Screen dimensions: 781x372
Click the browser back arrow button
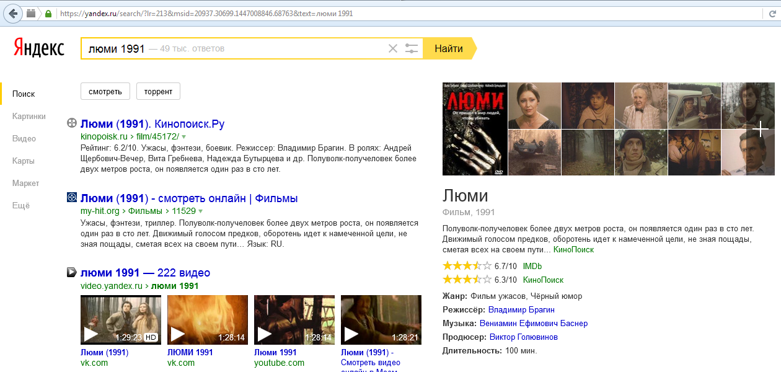click(x=13, y=13)
